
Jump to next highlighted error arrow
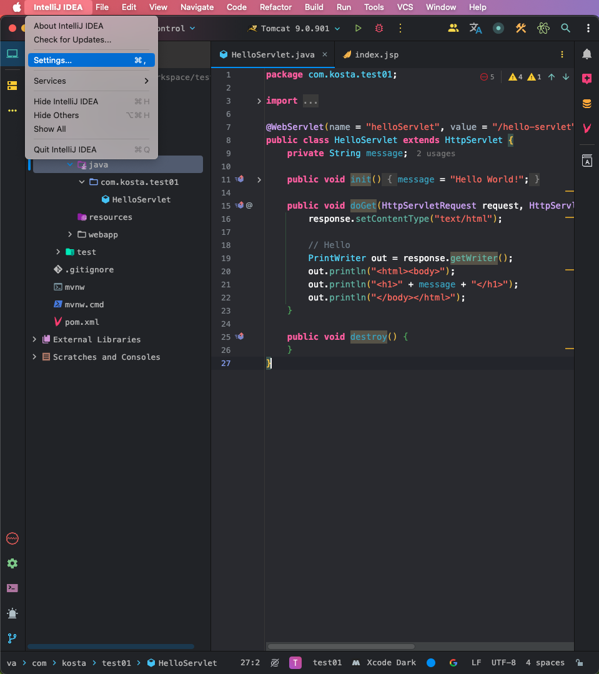[x=566, y=77]
